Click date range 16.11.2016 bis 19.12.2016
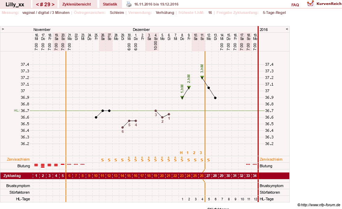The width and height of the screenshot is (342, 209). coord(156,5)
